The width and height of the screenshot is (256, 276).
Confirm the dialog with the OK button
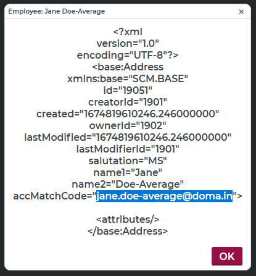(227, 256)
